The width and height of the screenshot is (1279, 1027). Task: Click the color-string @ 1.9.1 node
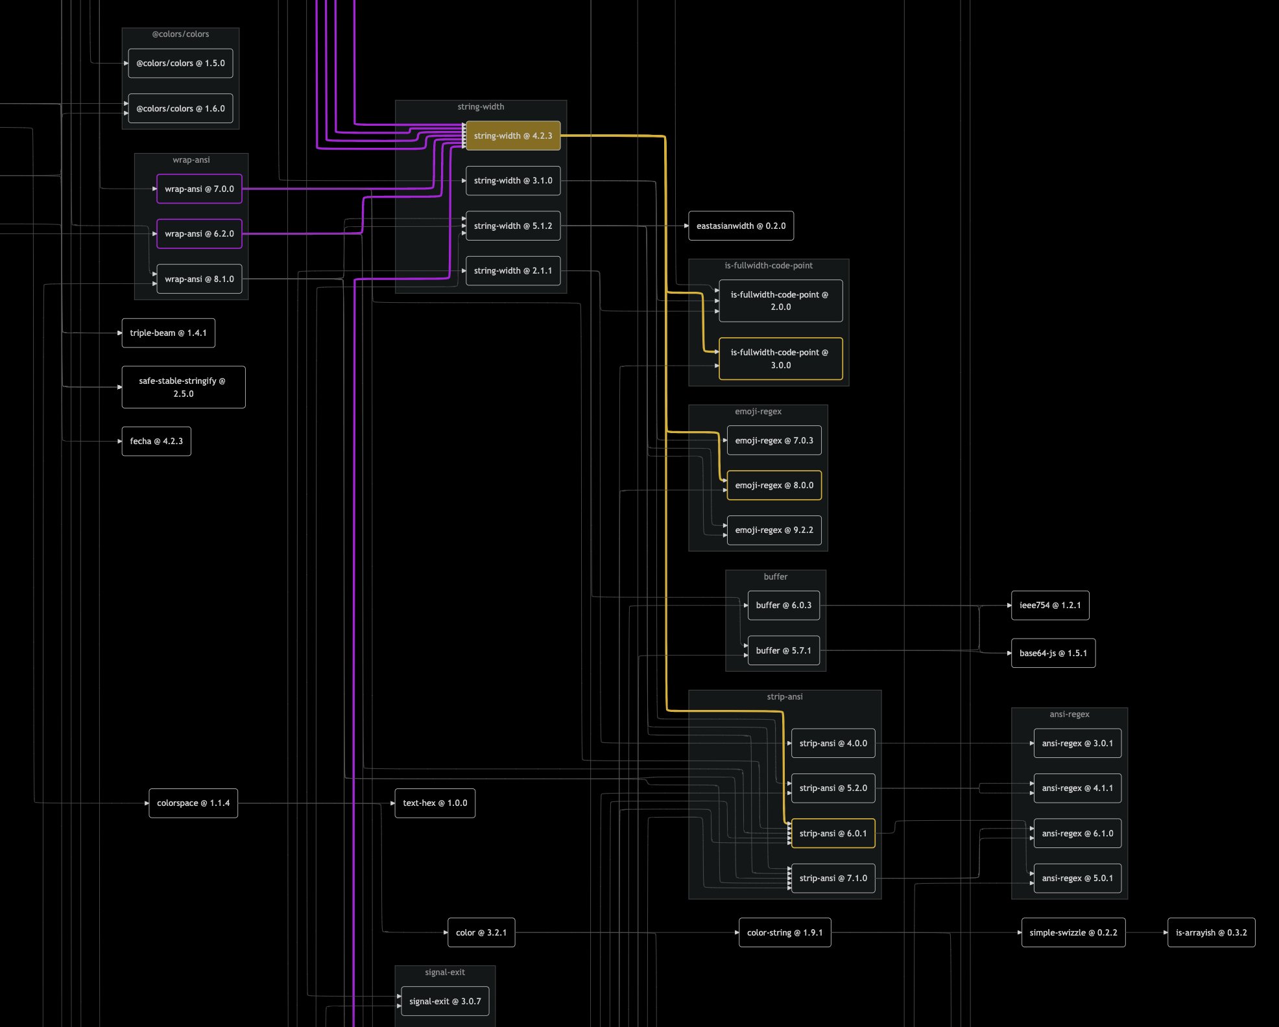click(x=784, y=932)
